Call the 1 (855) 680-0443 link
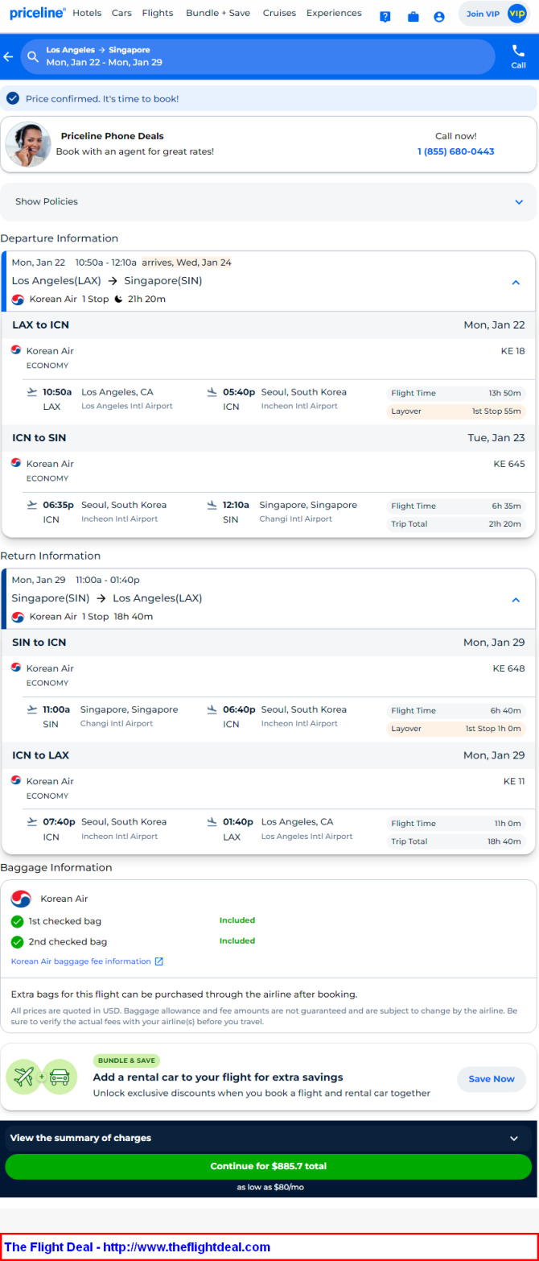539x1261 pixels. 456,151
